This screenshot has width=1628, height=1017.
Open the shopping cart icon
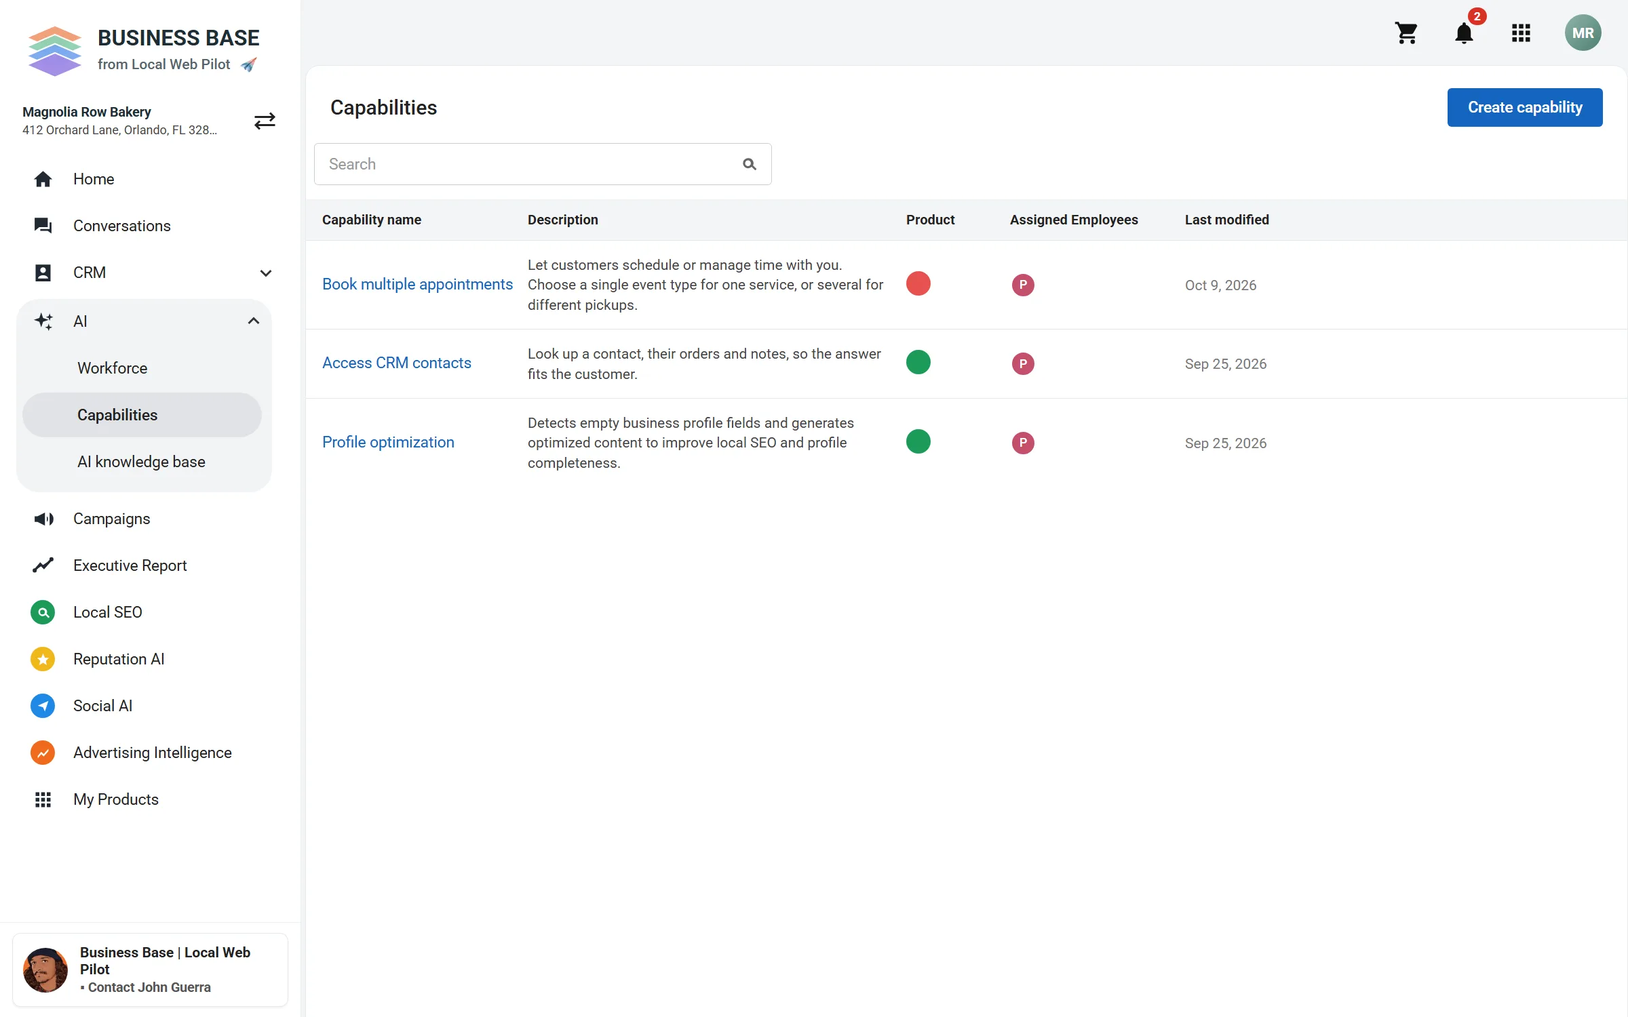(1406, 33)
